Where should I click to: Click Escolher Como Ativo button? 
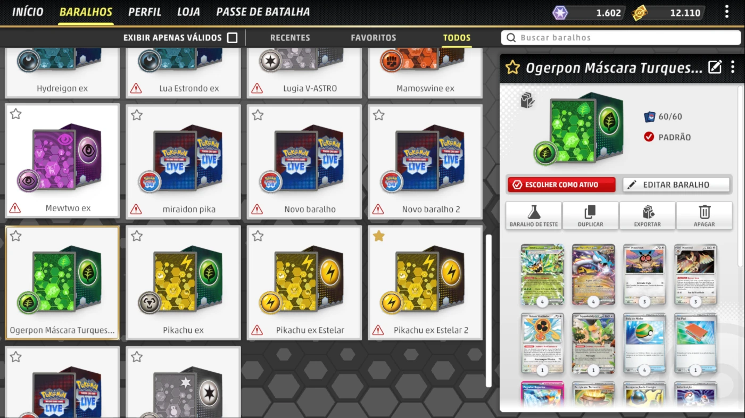pos(561,185)
